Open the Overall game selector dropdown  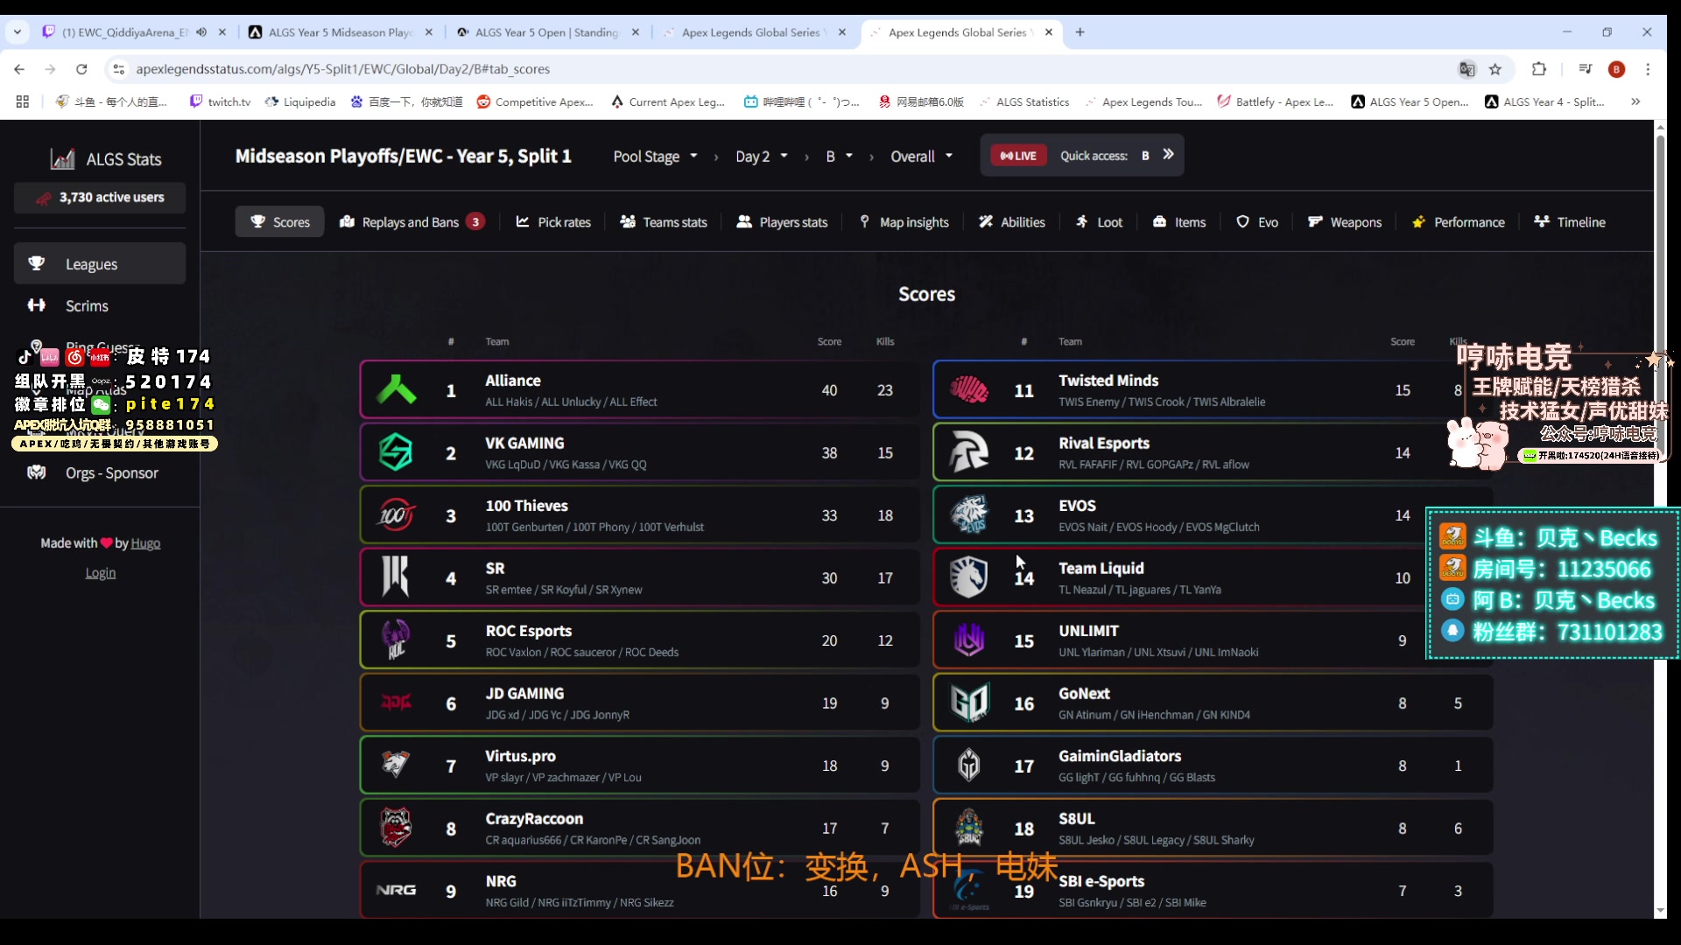pyautogui.click(x=922, y=156)
